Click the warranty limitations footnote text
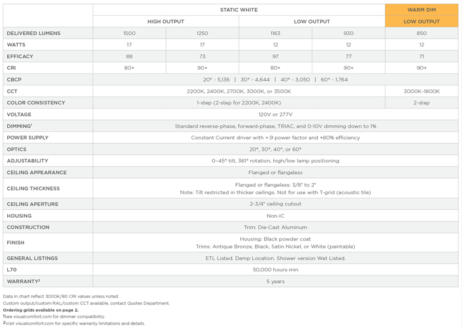 (75, 323)
